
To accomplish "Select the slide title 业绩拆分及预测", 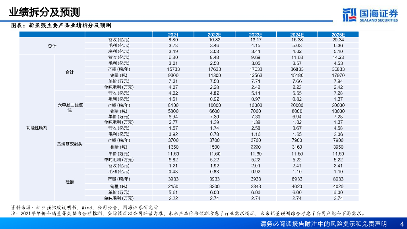I will coord(45,12).
